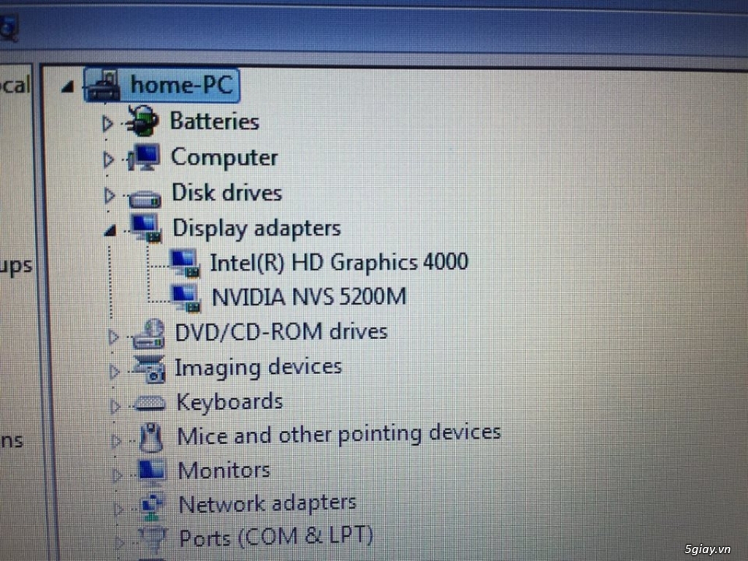This screenshot has width=748, height=561.
Task: Select Mice and other pointing devices label
Action: pyautogui.click(x=339, y=435)
